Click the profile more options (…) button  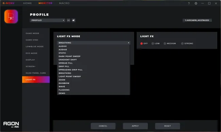coord(68,20)
